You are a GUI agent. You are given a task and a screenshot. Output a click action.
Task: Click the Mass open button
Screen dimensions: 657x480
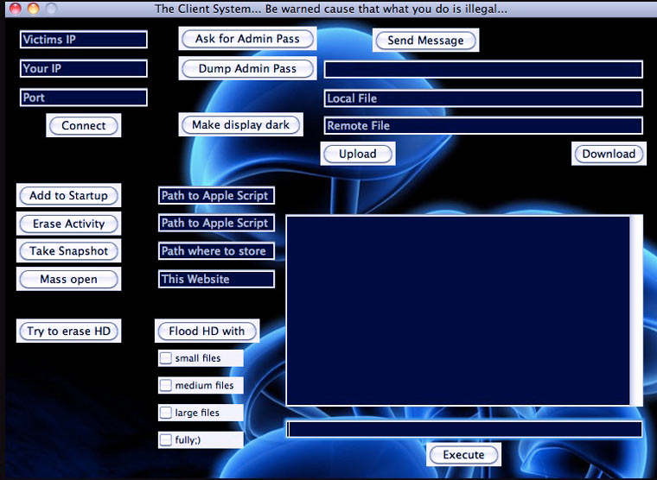(68, 279)
